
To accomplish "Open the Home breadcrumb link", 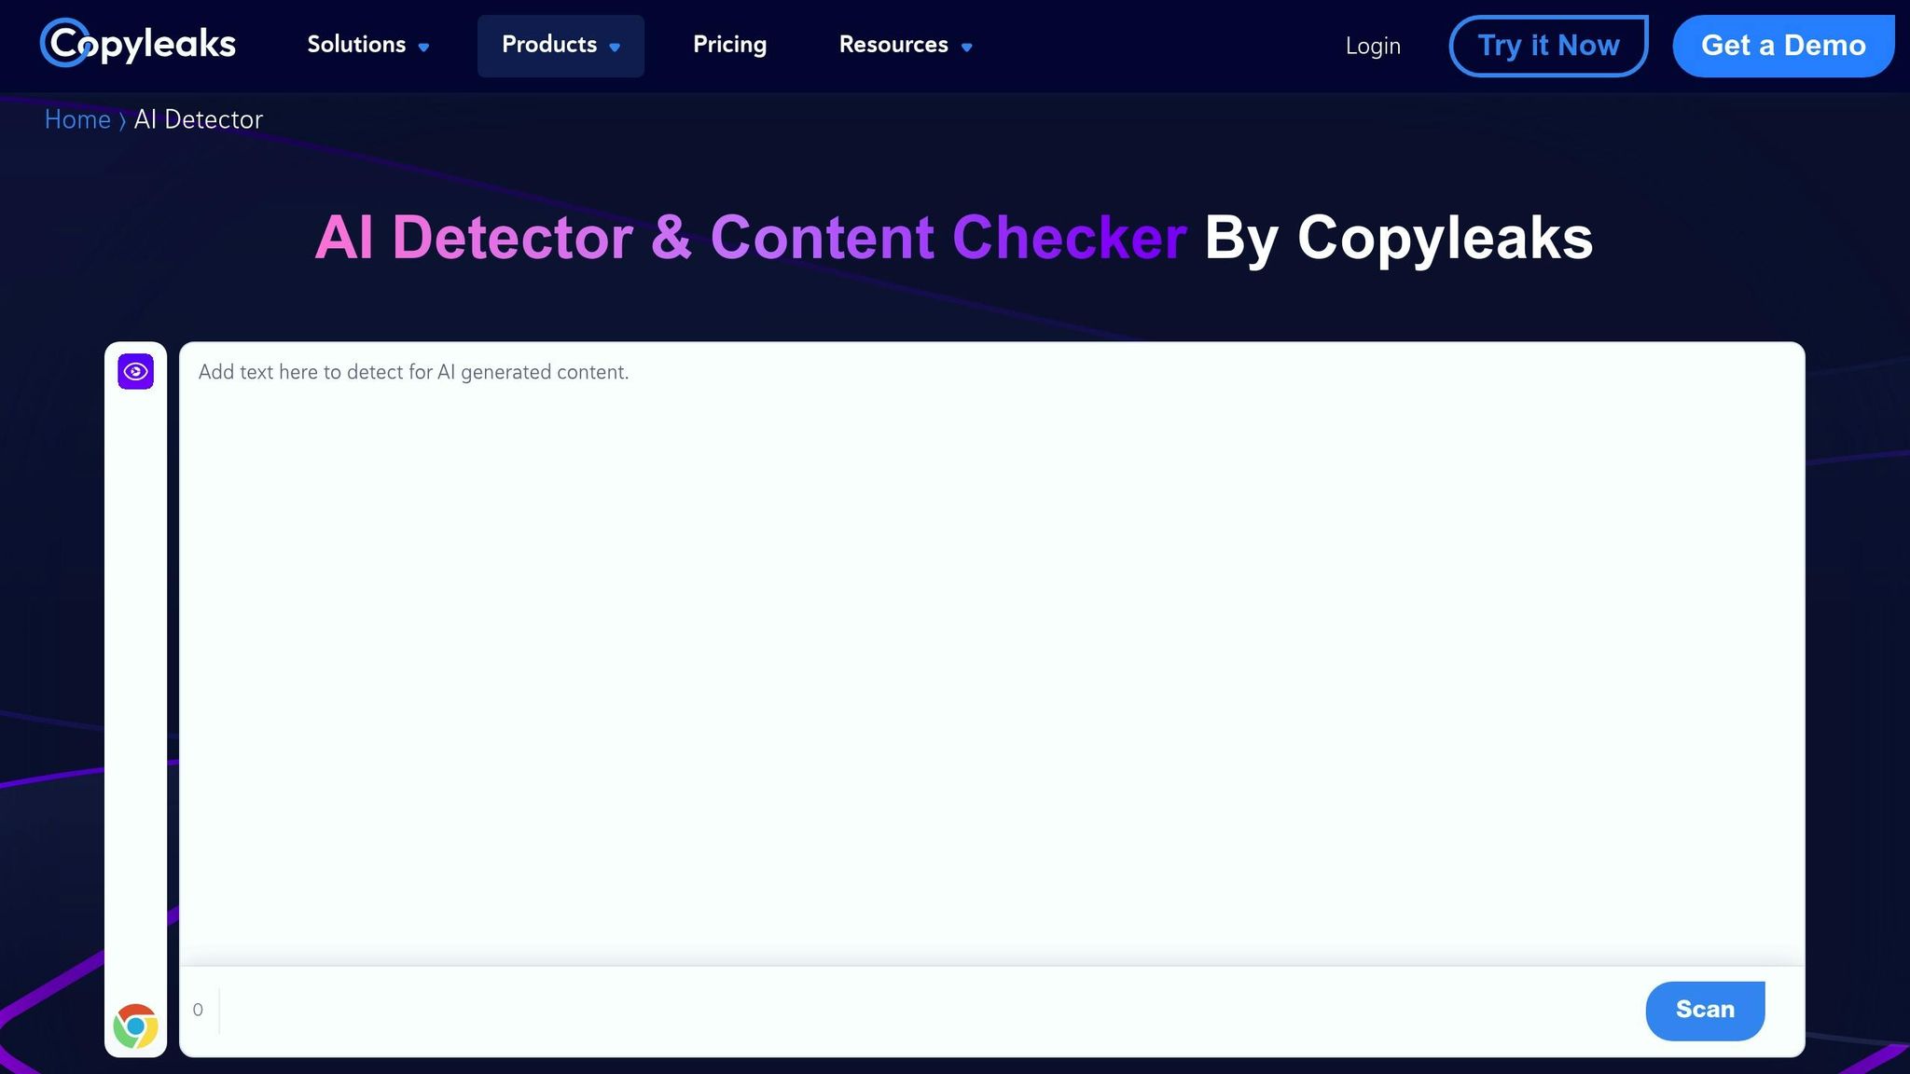I will pyautogui.click(x=78, y=119).
